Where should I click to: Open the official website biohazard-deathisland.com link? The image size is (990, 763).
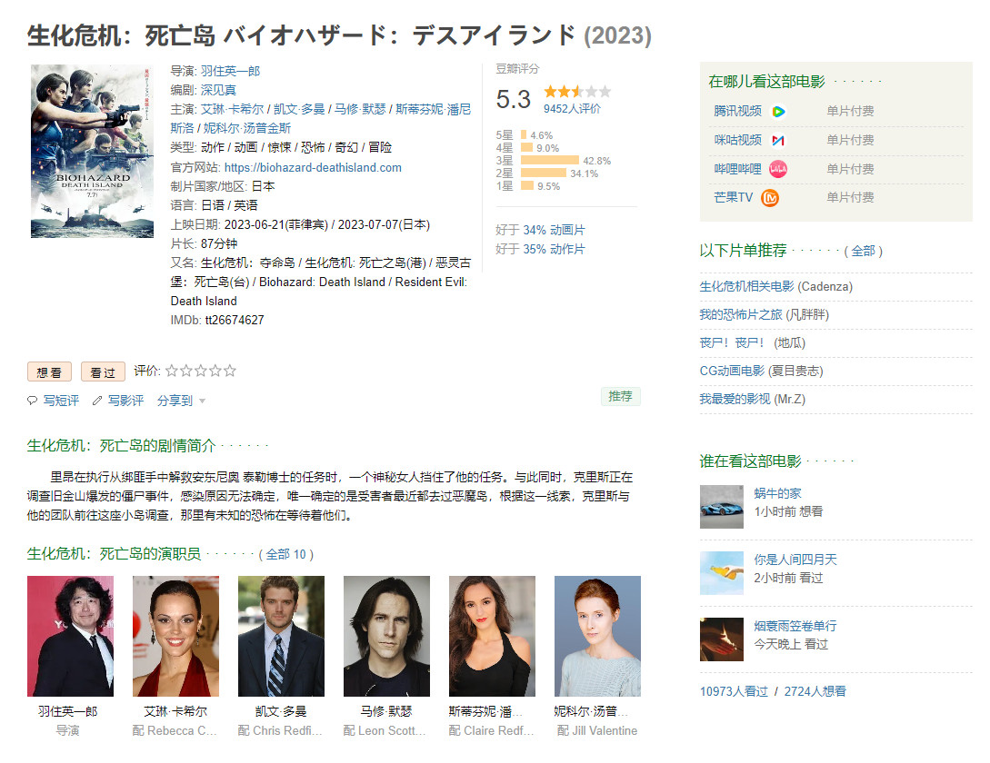312,167
